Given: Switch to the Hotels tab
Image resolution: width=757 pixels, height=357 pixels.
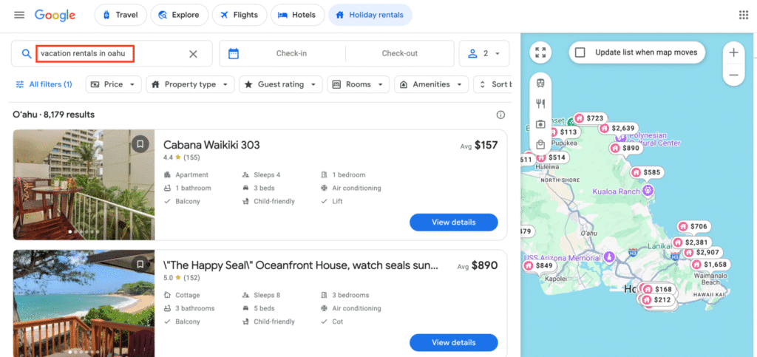Looking at the screenshot, I should point(297,15).
